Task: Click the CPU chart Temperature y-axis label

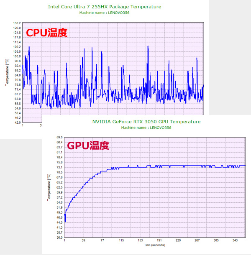Action: (x=7, y=72)
